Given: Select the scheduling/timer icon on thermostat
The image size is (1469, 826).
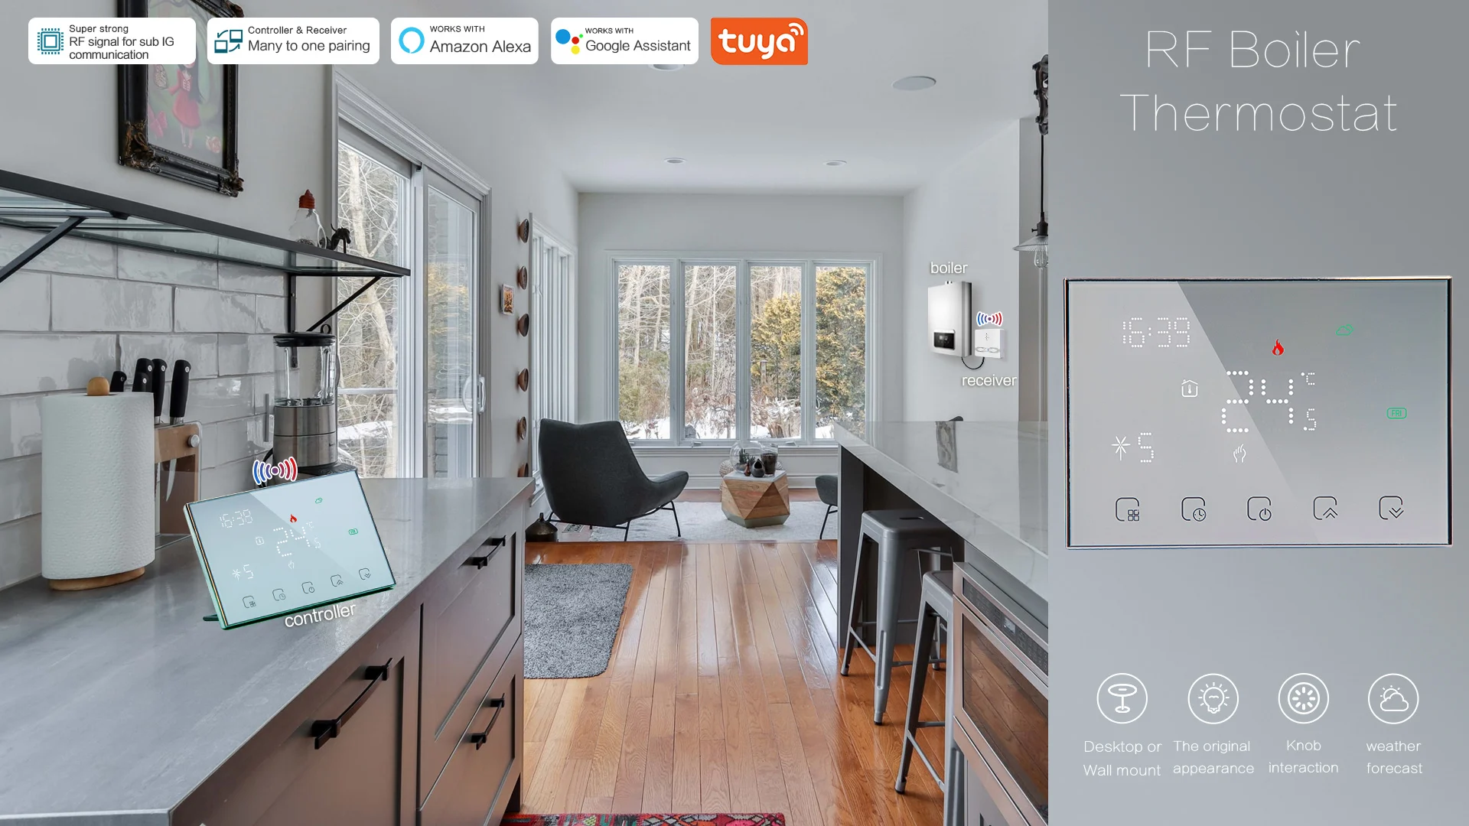Looking at the screenshot, I should pyautogui.click(x=1194, y=509).
